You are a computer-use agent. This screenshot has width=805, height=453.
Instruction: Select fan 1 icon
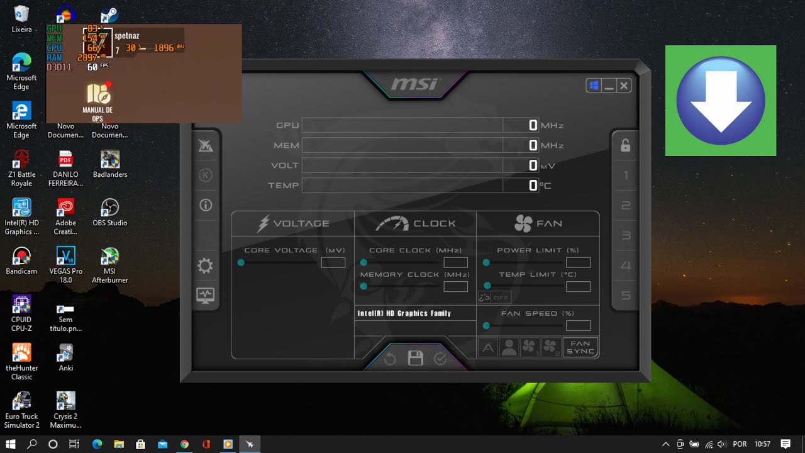tap(530, 347)
